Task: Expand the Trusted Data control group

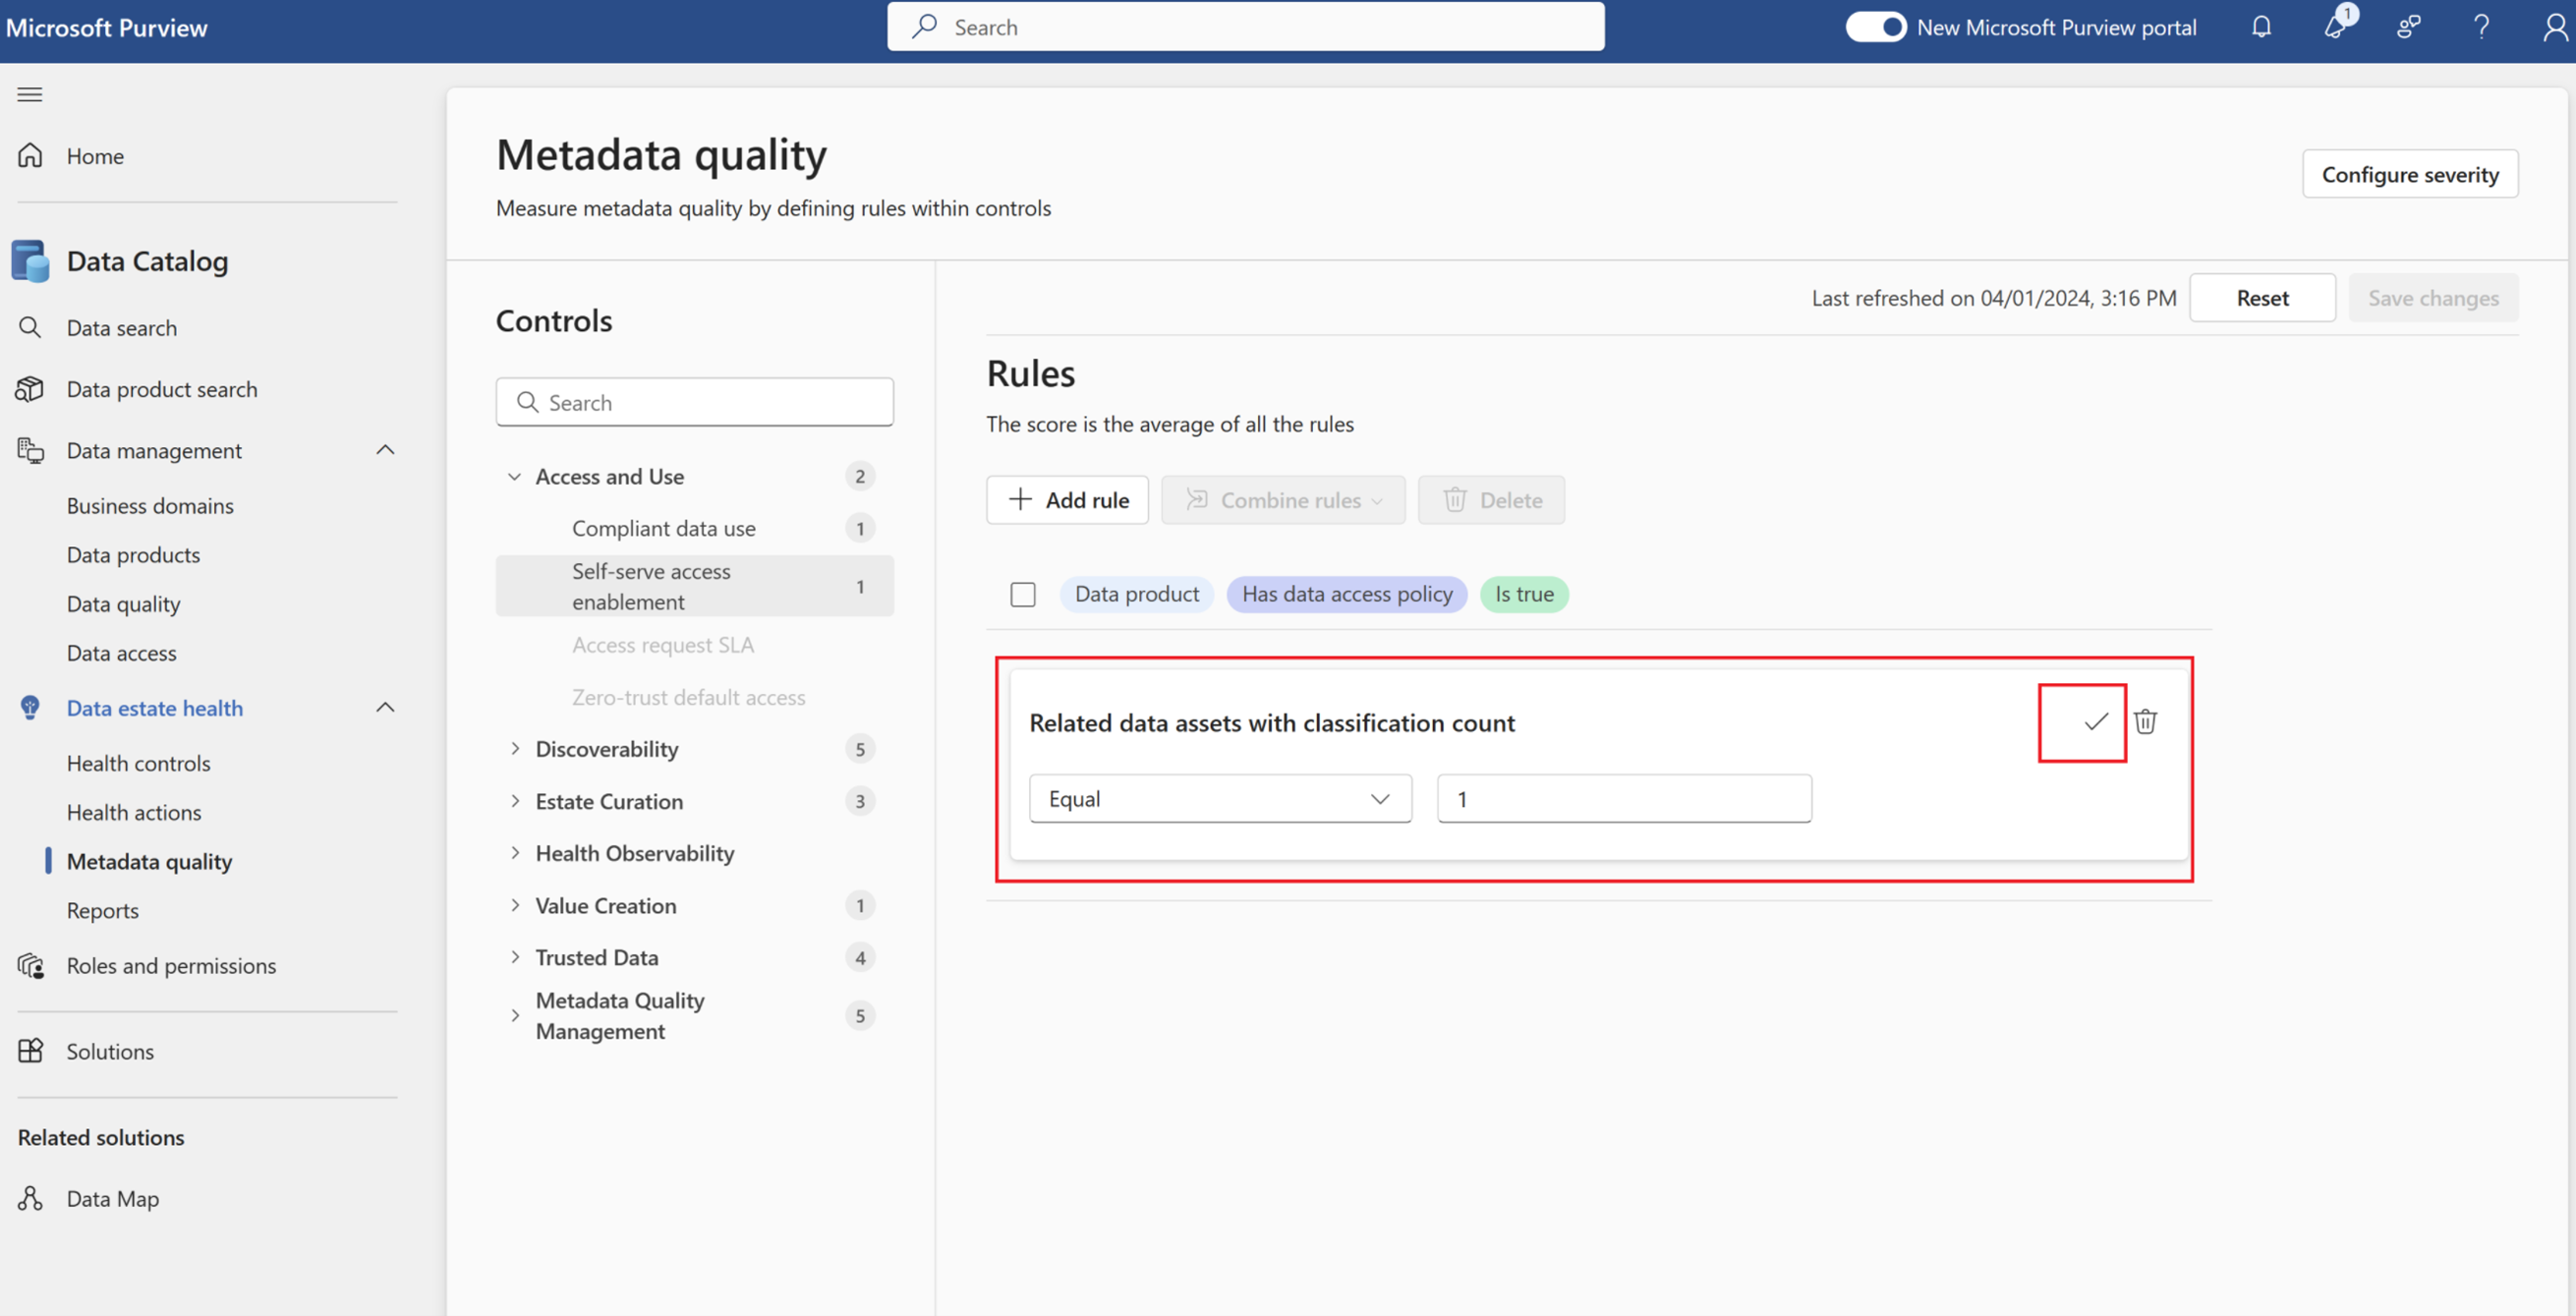Action: pos(515,956)
